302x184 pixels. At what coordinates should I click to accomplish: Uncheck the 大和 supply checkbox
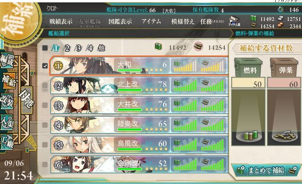pos(45,66)
